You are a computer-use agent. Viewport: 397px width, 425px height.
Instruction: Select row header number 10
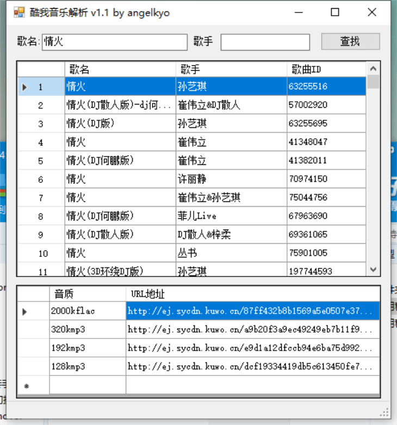pos(41,254)
